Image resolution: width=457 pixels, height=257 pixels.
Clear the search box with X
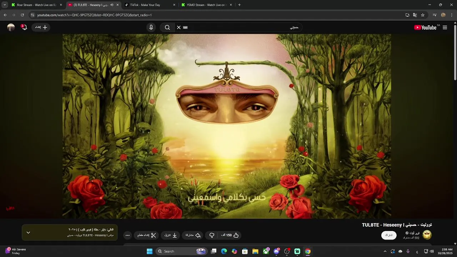point(179,27)
